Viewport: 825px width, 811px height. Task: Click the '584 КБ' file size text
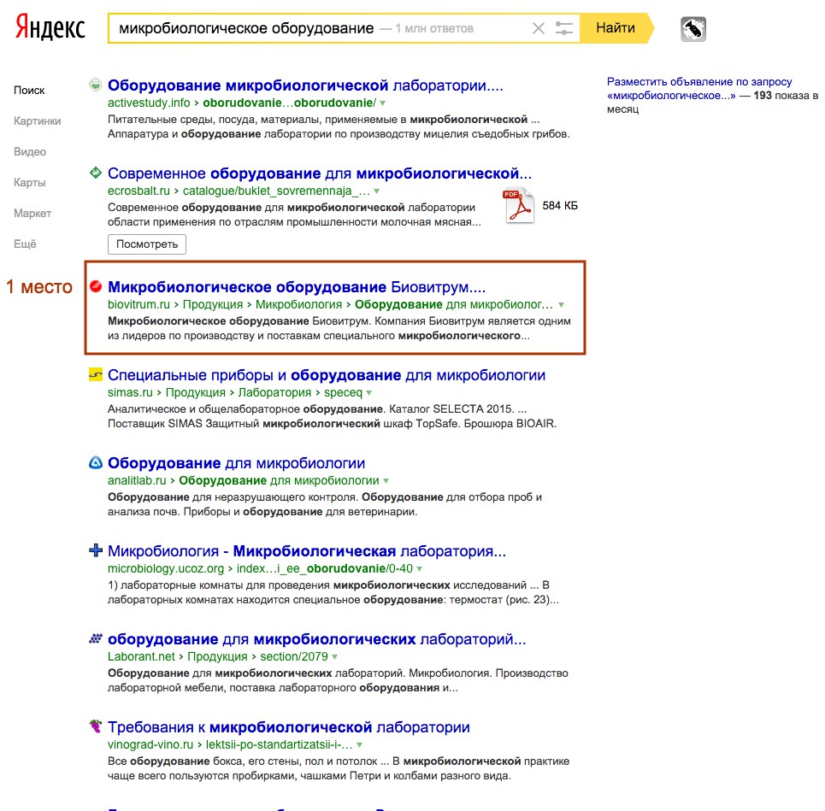coord(560,206)
